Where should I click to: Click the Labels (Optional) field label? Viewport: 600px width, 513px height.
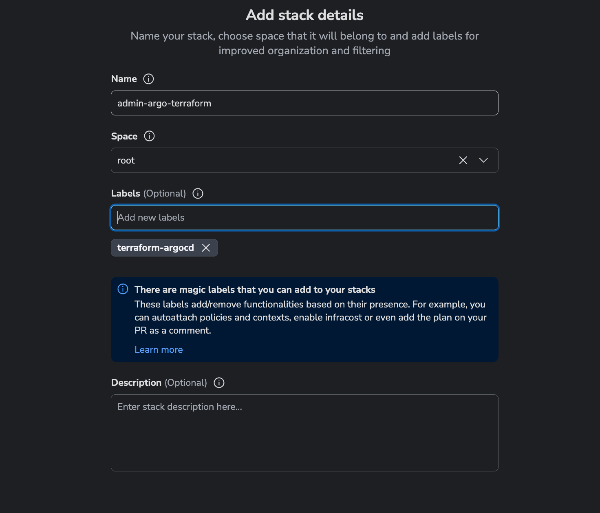(x=148, y=193)
